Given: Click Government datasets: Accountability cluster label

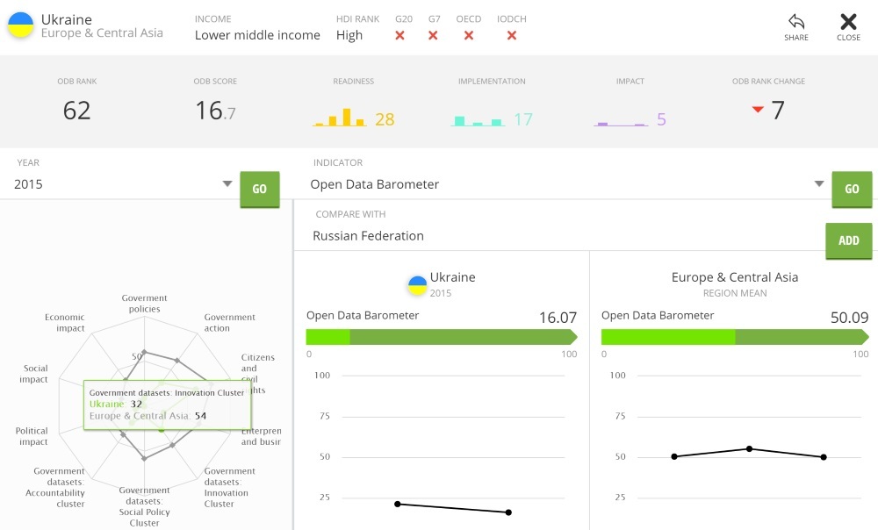Looking at the screenshot, I should point(54,487).
